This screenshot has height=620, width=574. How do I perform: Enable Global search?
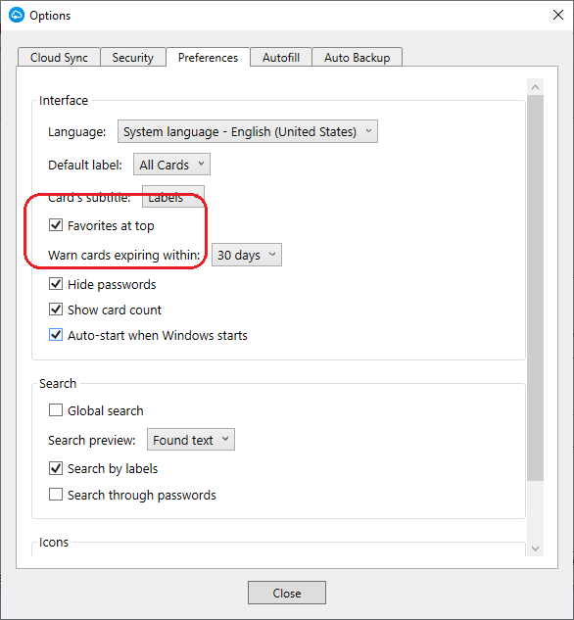56,410
